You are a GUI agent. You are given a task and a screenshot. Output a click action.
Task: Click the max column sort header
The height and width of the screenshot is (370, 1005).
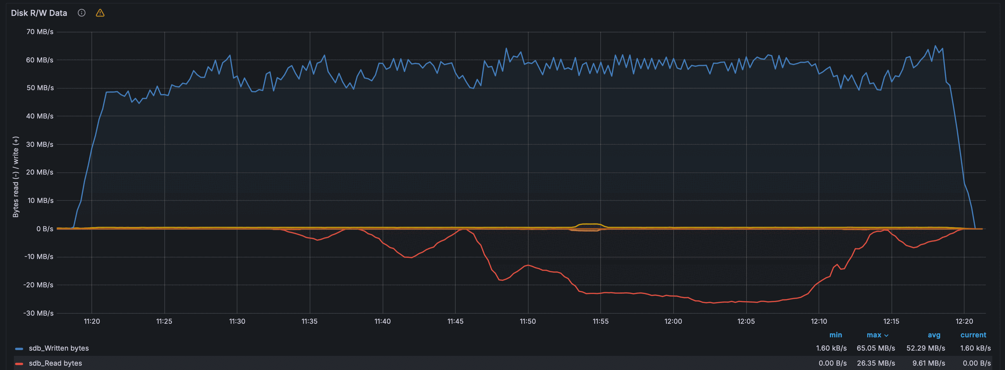pyautogui.click(x=874, y=335)
